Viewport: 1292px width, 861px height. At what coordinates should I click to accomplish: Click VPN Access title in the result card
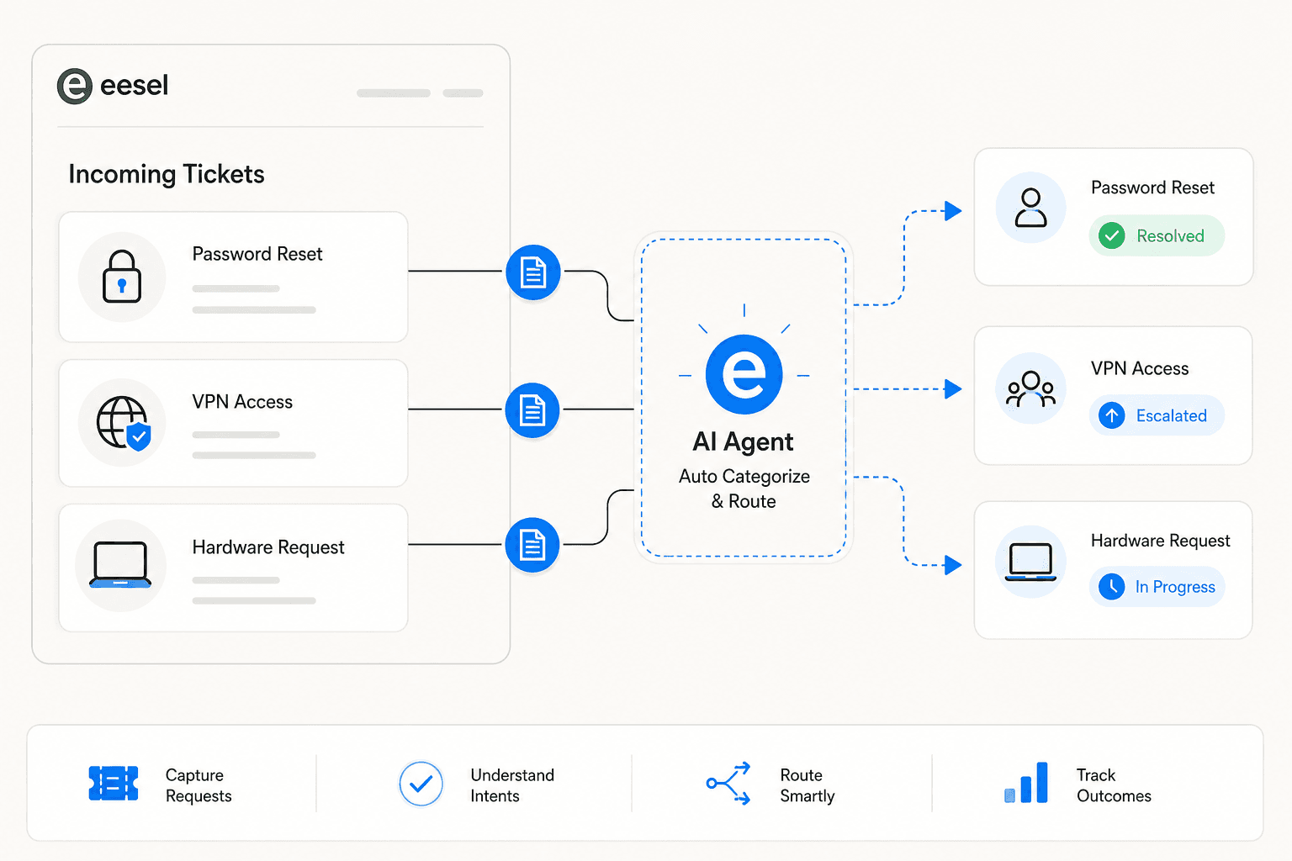pos(1140,368)
